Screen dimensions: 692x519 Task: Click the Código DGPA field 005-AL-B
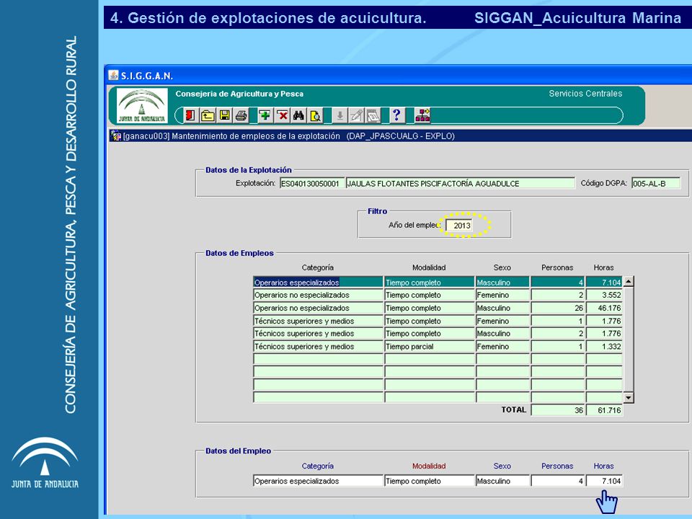[656, 183]
